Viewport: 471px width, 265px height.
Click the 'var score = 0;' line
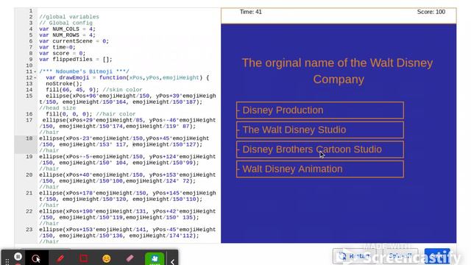[62, 53]
